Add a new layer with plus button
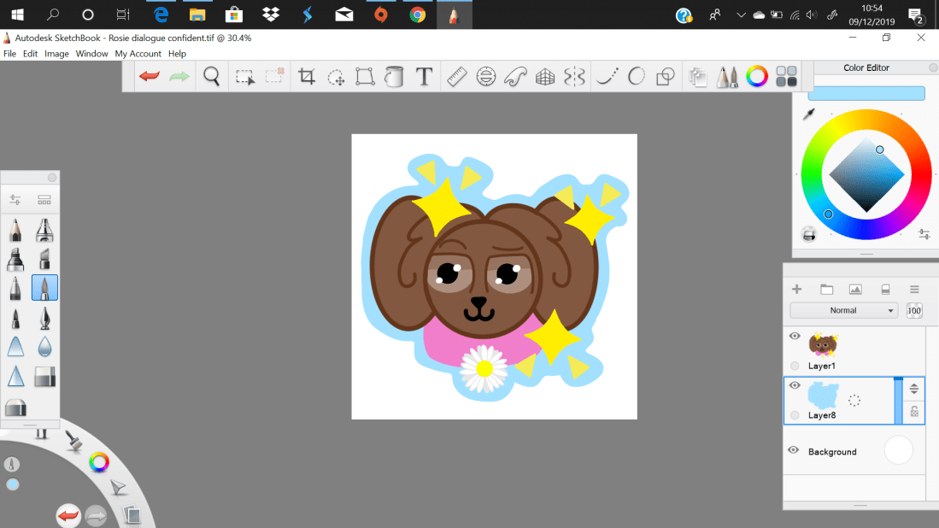Screen dimensions: 939x528 [x=797, y=290]
